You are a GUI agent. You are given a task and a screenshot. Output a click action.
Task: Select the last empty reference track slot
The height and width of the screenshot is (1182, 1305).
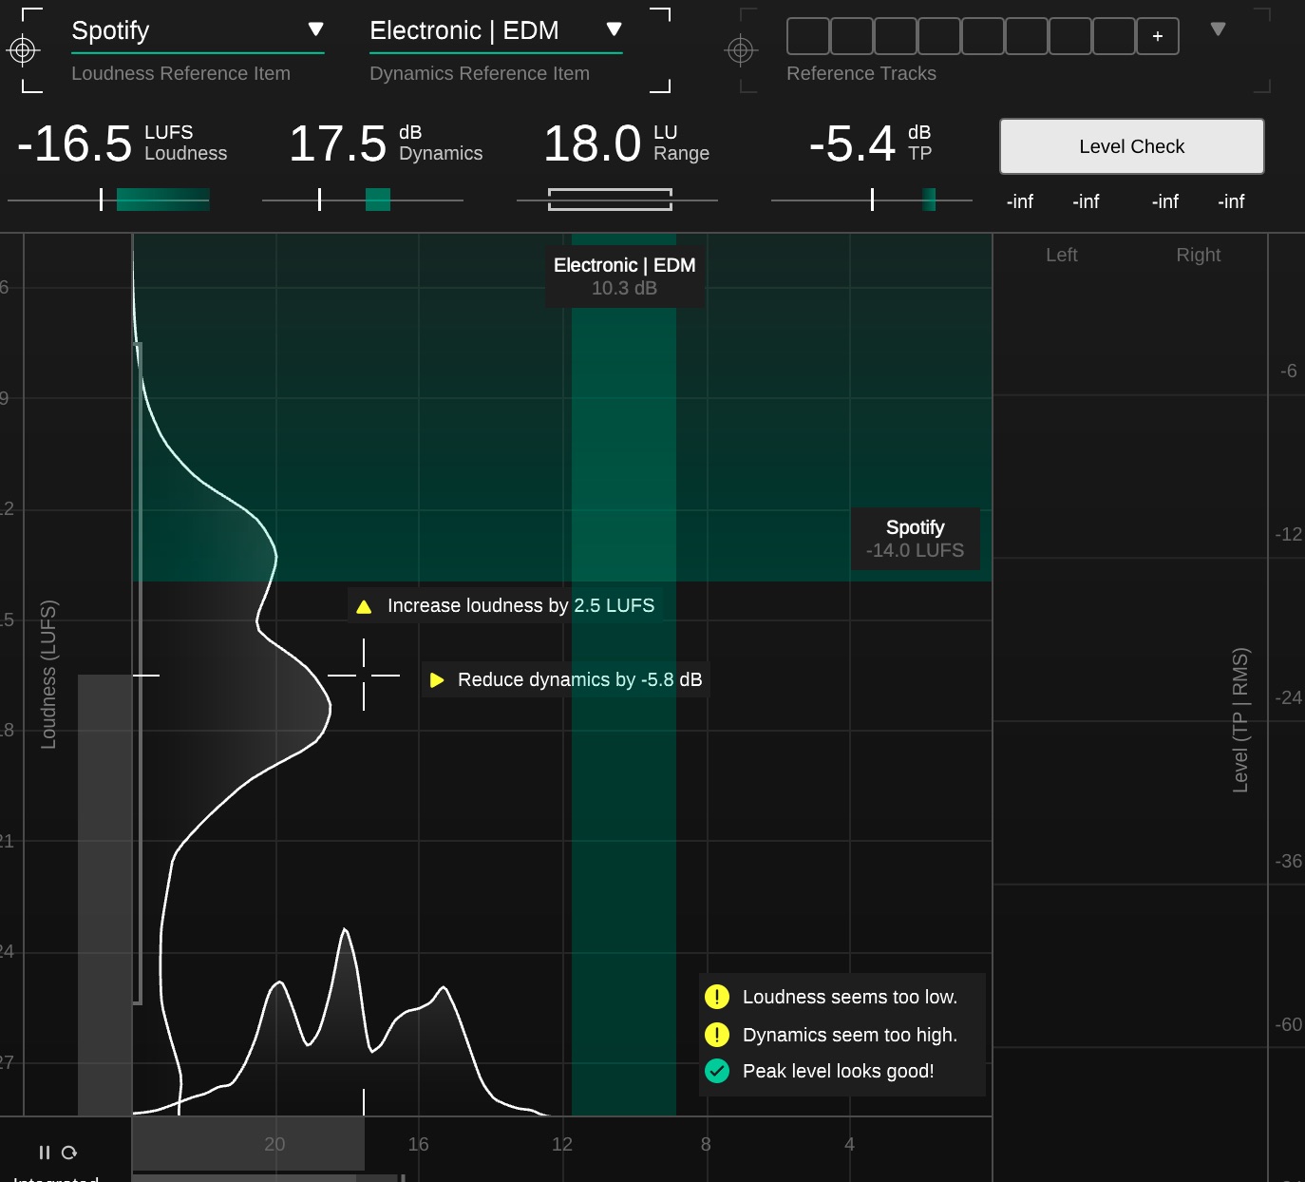click(x=1113, y=36)
